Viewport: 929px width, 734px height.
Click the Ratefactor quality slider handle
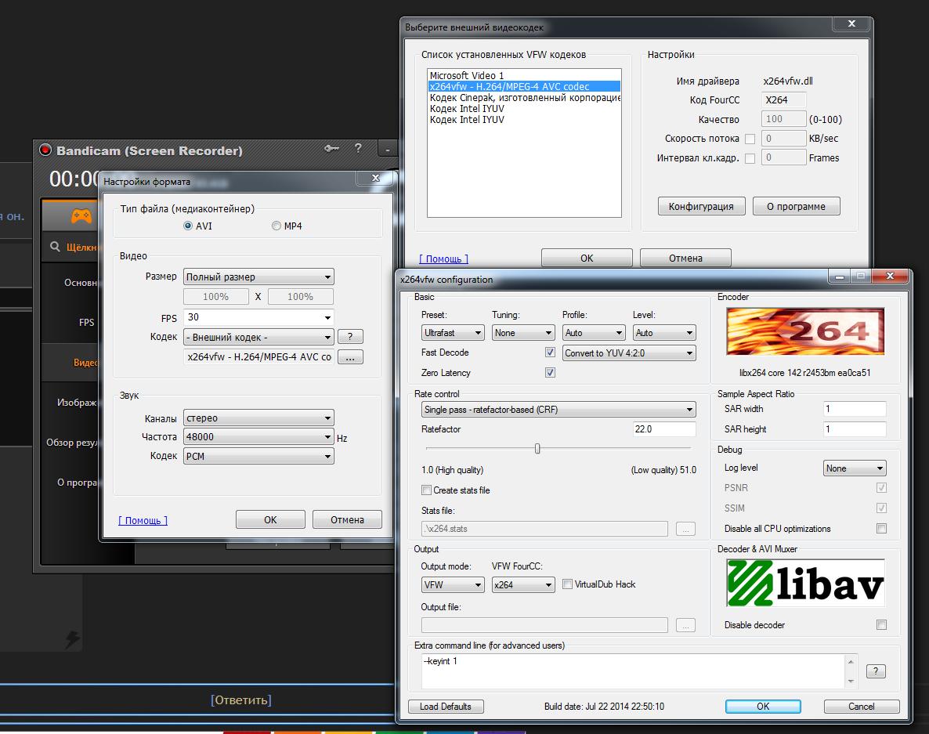click(x=537, y=448)
